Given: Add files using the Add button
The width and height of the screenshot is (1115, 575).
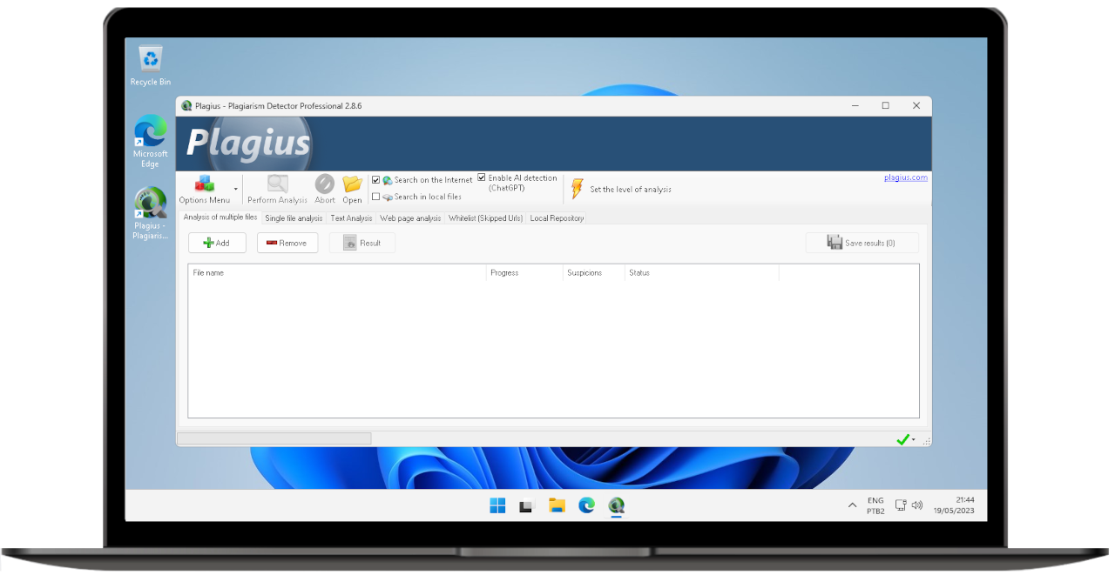Looking at the screenshot, I should (216, 243).
